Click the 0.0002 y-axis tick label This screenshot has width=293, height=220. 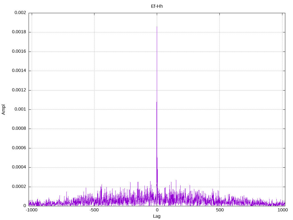(19, 187)
